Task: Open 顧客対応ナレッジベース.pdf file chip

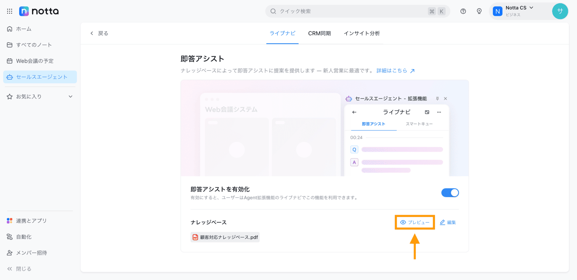Action: [225, 237]
